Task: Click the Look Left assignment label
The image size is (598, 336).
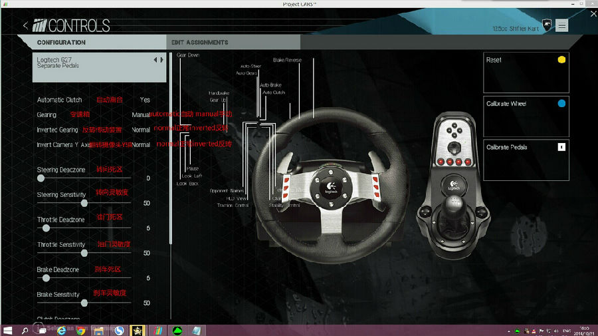Action: 192,176
